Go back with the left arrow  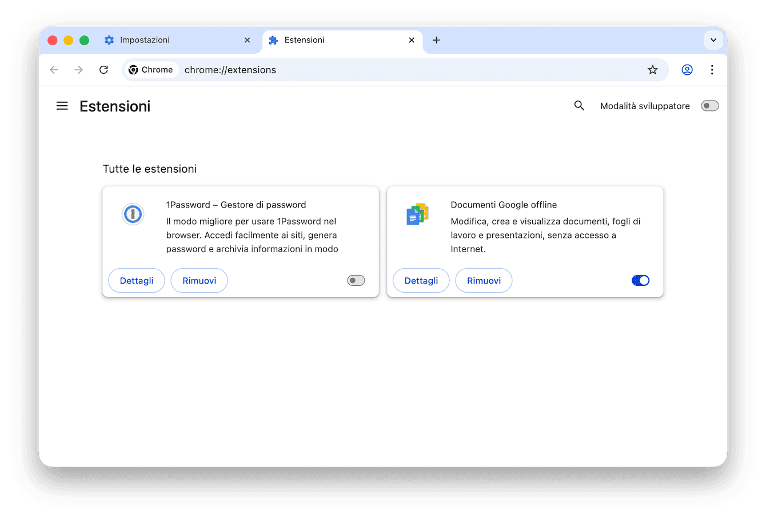(54, 70)
